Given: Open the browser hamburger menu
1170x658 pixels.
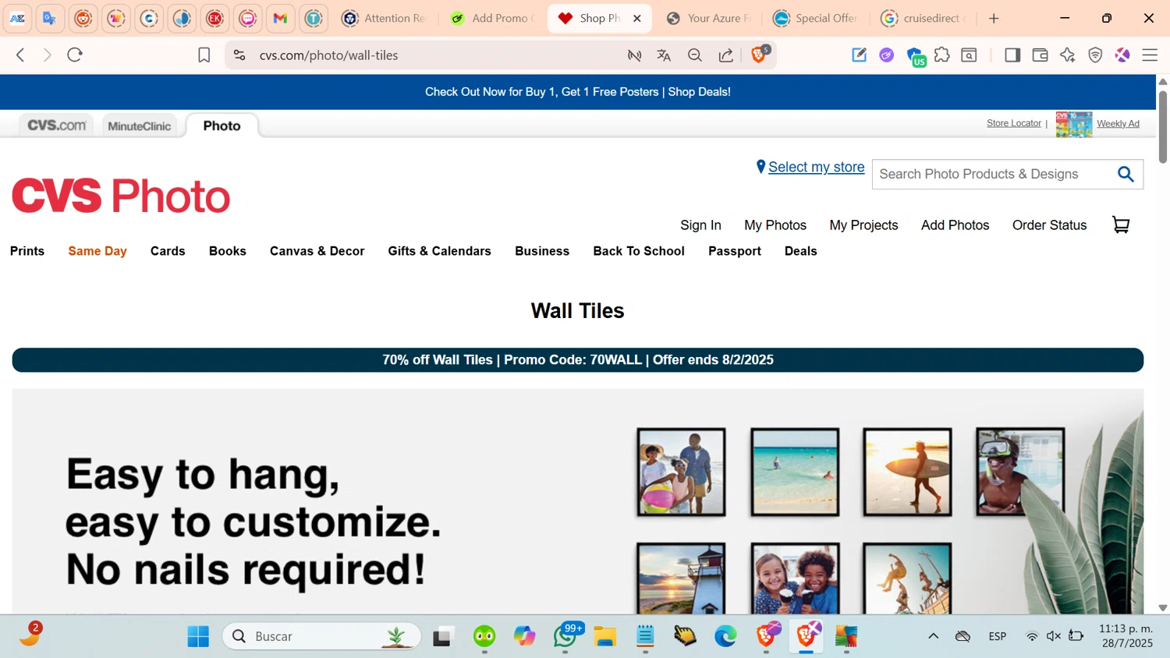Looking at the screenshot, I should point(1150,55).
